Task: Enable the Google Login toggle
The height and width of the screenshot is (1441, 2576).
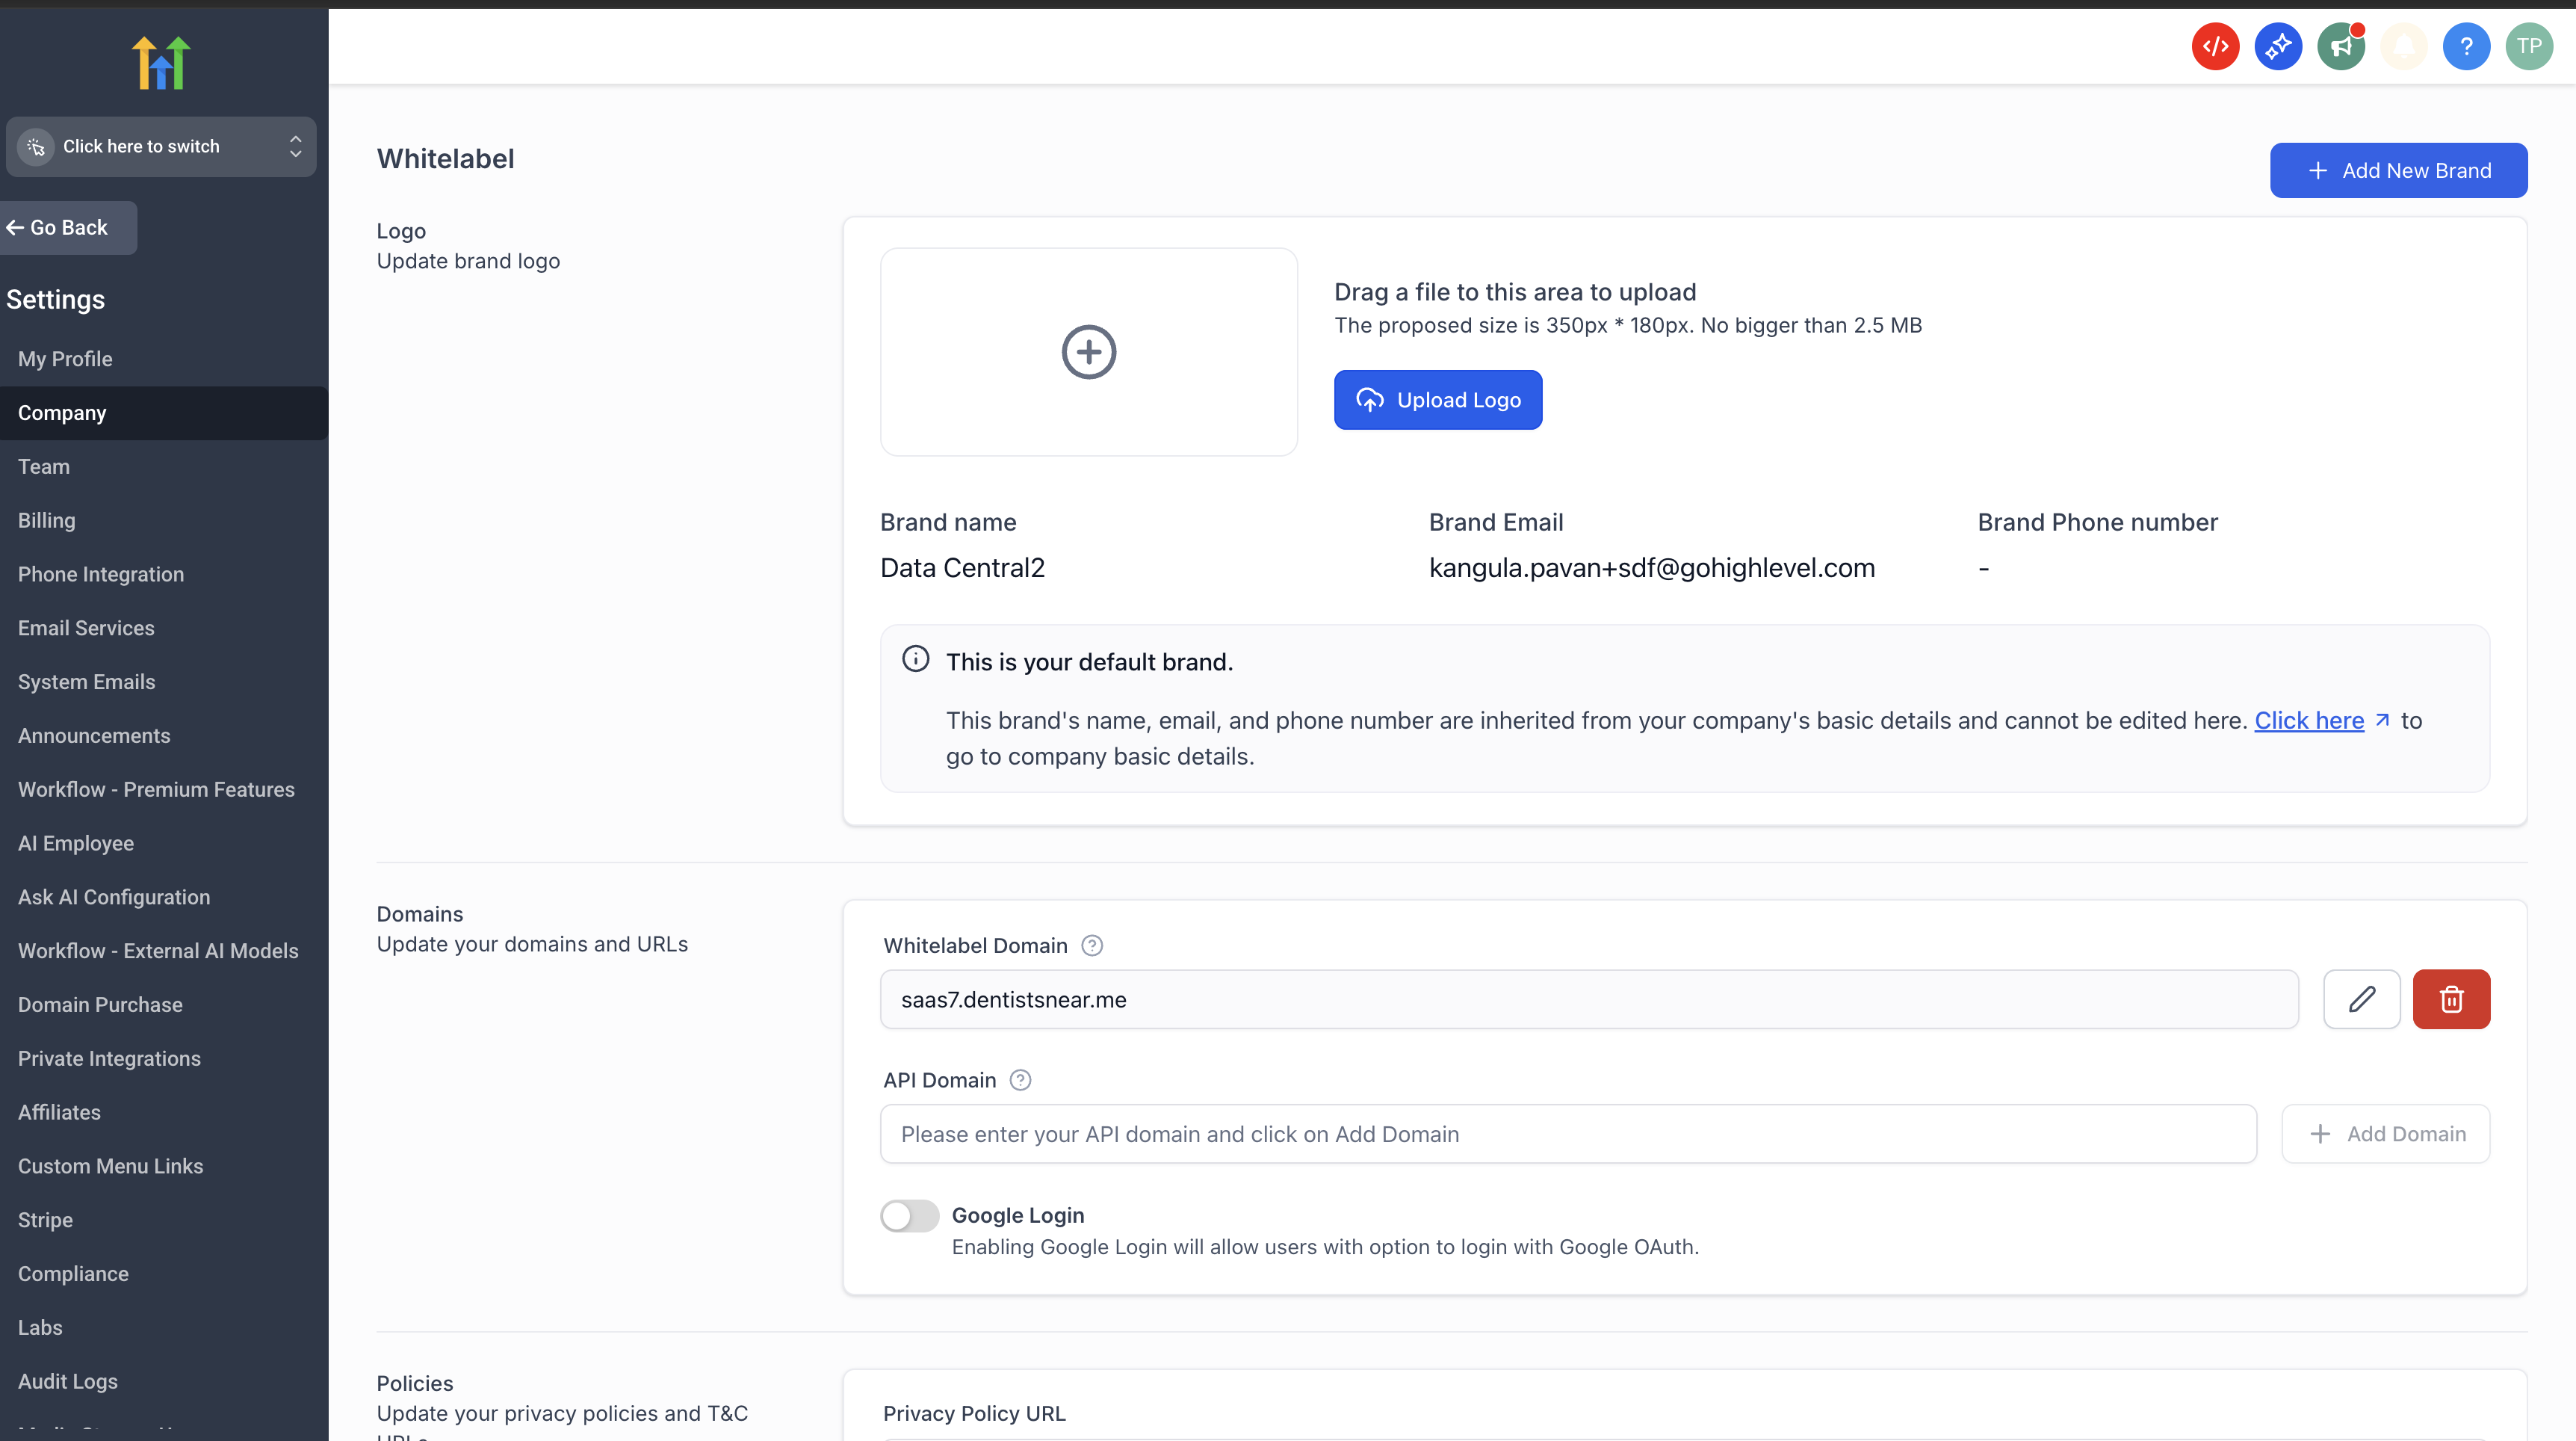Action: point(909,1216)
